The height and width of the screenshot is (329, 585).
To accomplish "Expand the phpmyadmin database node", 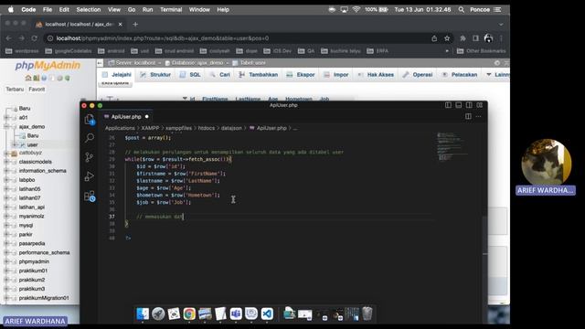I will [x=6, y=261].
